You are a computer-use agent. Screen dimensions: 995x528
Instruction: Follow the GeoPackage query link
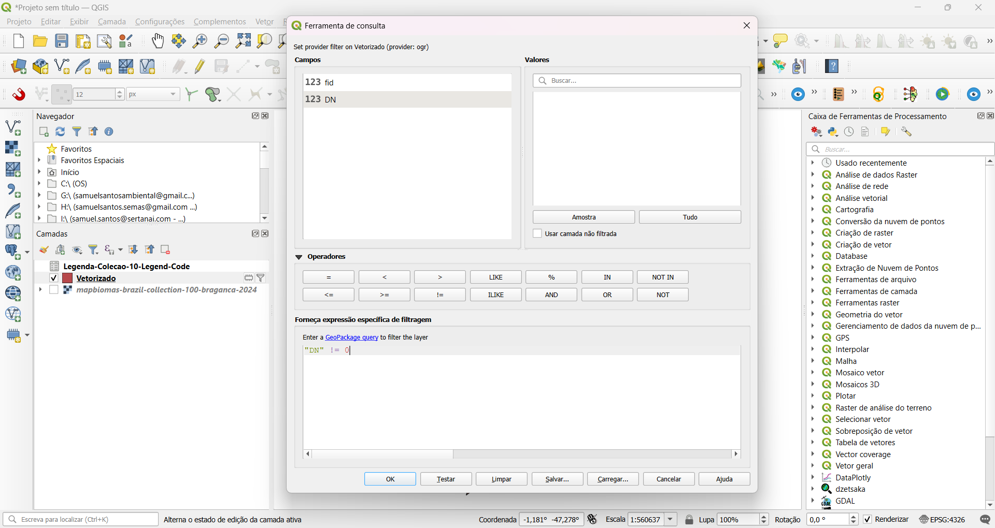(351, 337)
